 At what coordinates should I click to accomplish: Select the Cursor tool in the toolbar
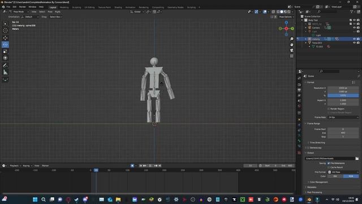tap(5, 31)
